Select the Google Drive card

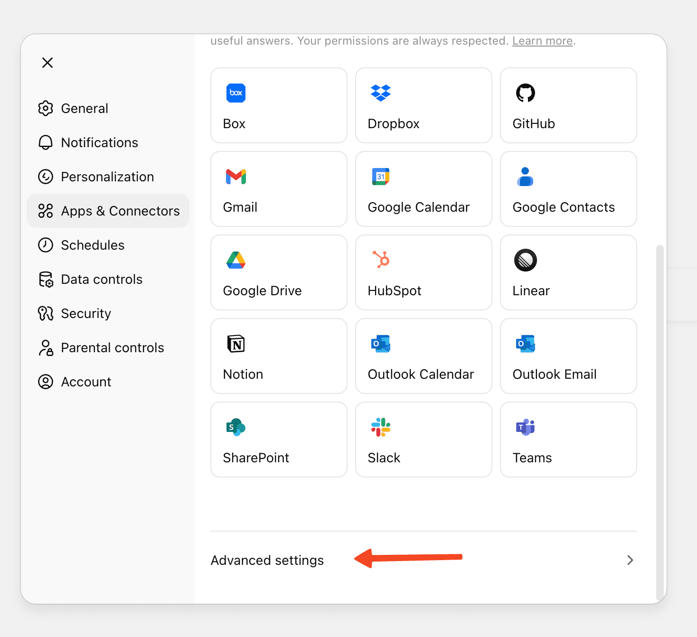click(x=279, y=272)
